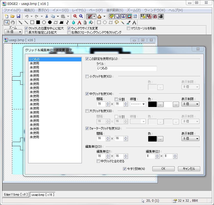
Task: Check the 中グリッドと合わせる option
Action: pyautogui.click(x=98, y=161)
